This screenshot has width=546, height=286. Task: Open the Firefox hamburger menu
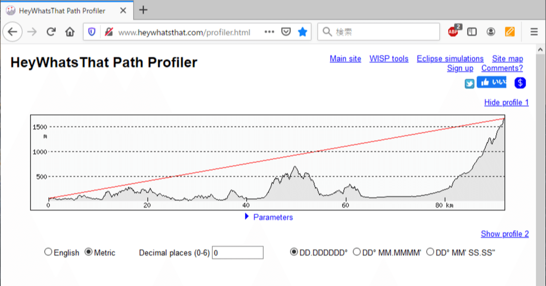(534, 31)
